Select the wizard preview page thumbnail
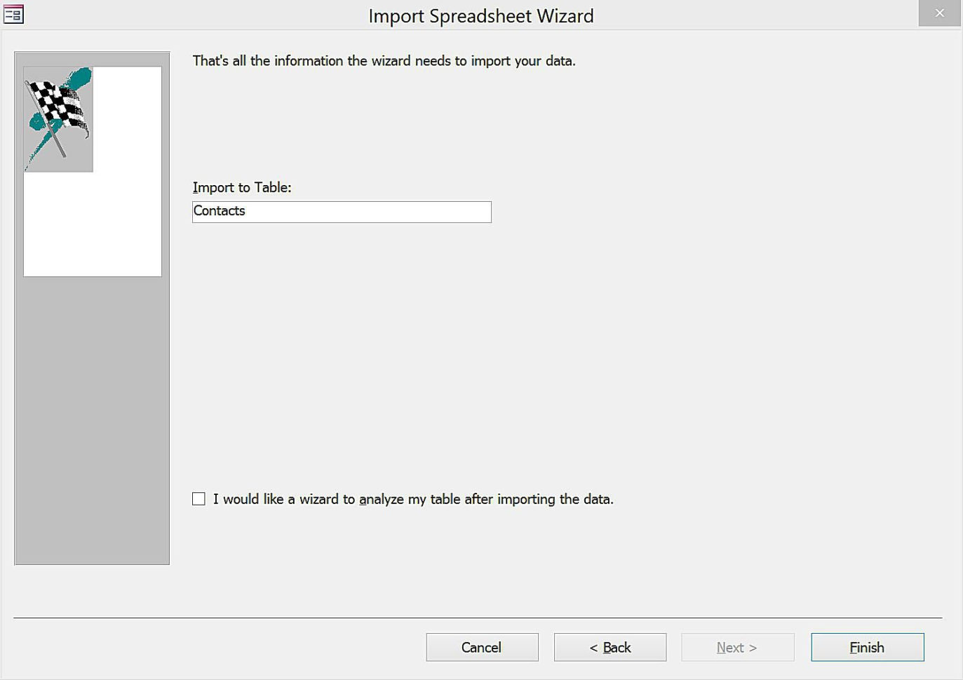The image size is (963, 680). (92, 168)
